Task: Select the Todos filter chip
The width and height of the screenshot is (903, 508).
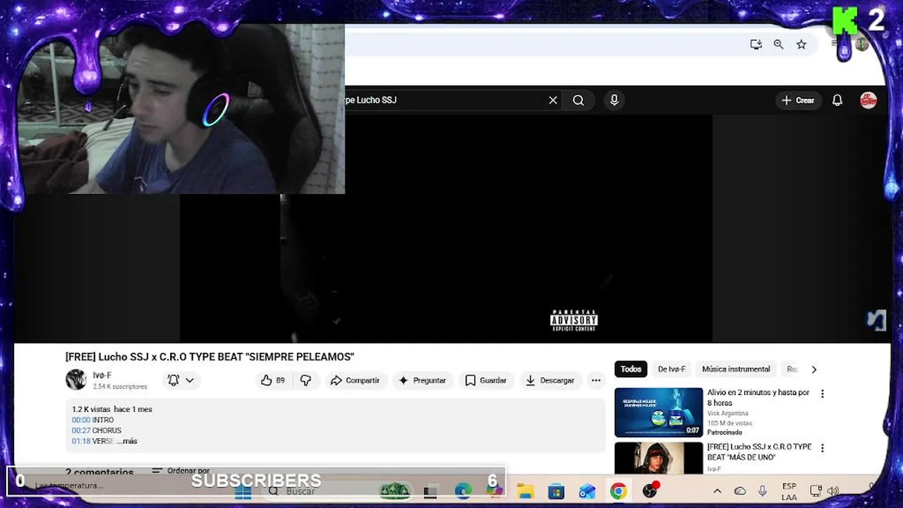Action: click(x=631, y=369)
